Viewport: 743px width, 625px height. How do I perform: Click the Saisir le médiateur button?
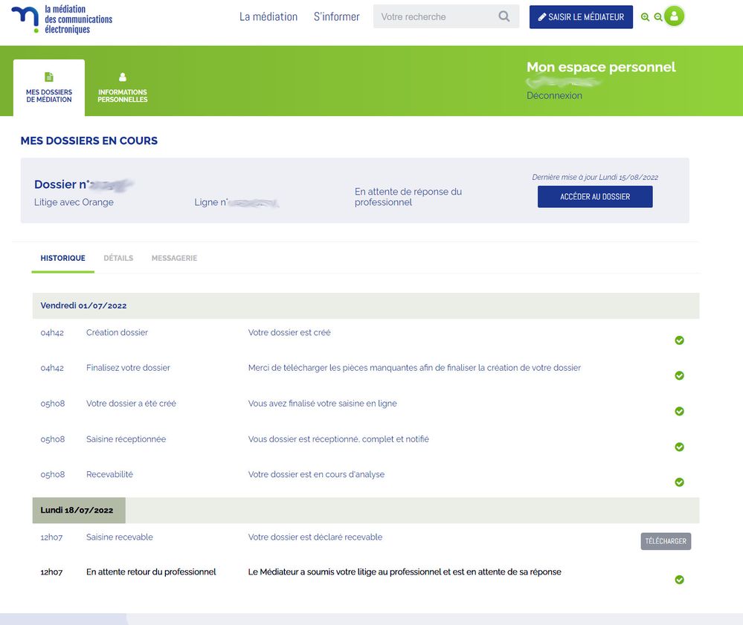581,17
